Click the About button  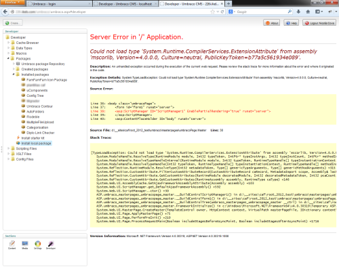(272, 23)
